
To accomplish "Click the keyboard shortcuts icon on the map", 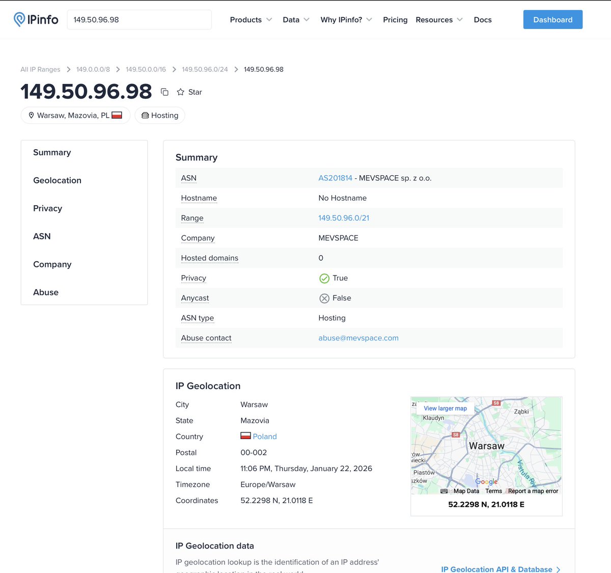I will (x=444, y=491).
